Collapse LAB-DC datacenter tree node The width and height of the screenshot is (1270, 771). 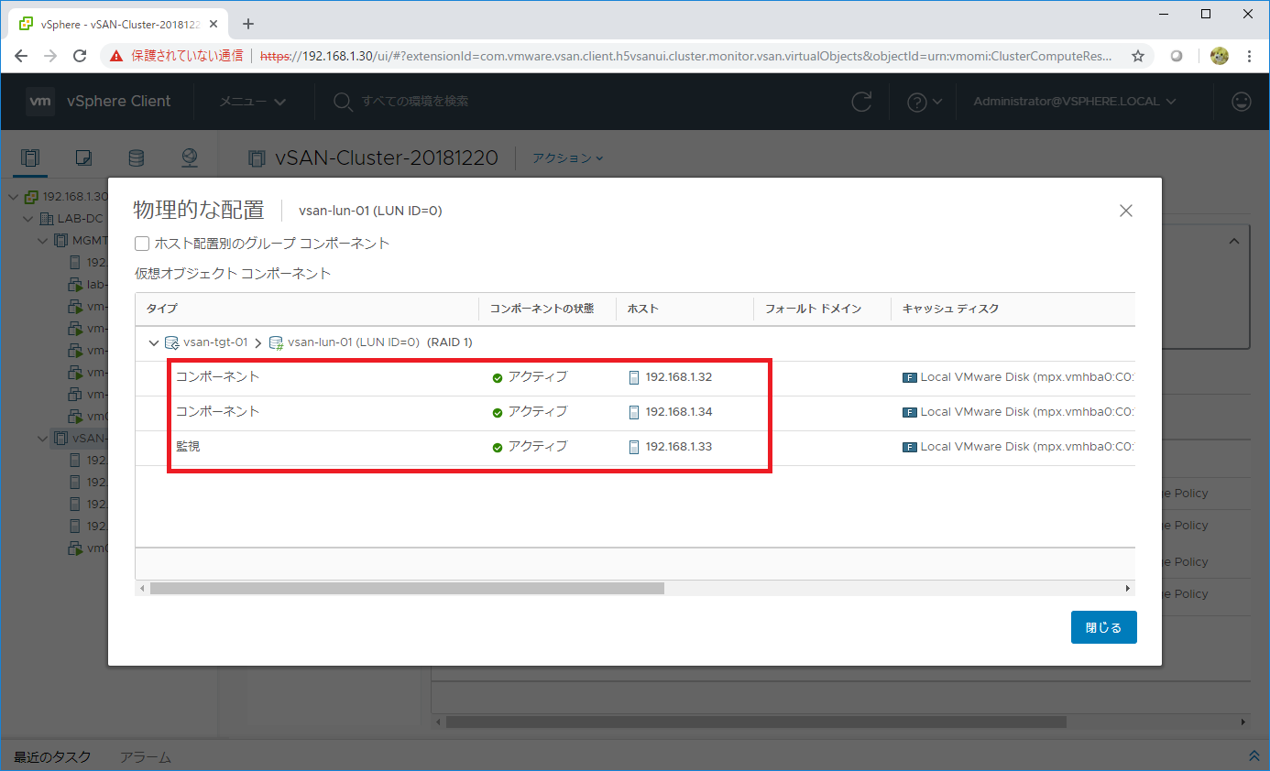pos(28,219)
